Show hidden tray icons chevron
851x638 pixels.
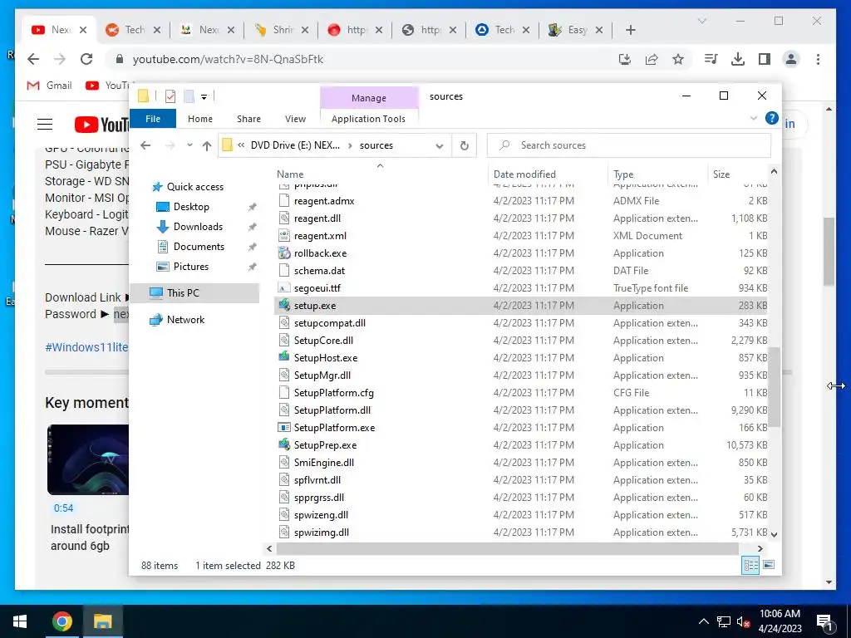[x=703, y=621]
